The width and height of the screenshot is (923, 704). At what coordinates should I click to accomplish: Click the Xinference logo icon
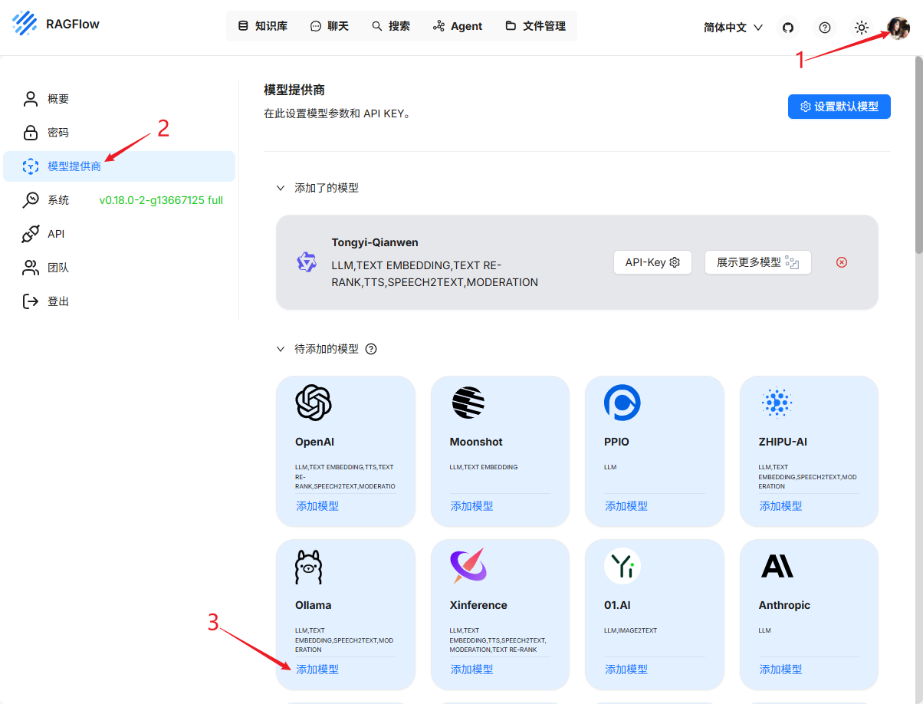point(468,566)
